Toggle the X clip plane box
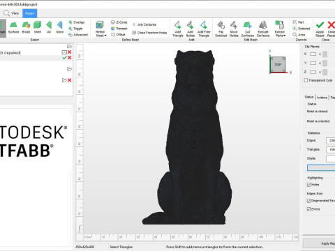The width and height of the screenshot is (335, 251). coord(313,54)
